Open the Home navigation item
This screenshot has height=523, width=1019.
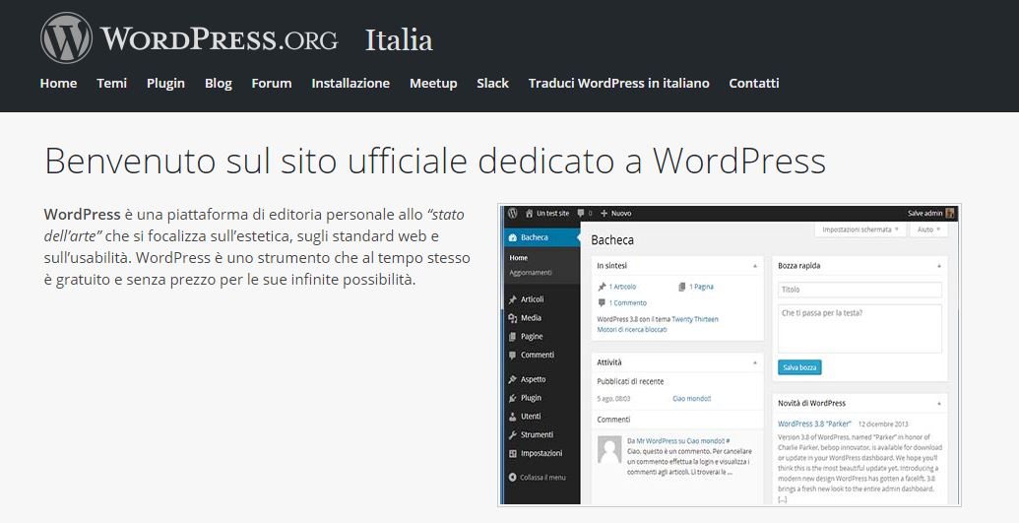tap(58, 84)
